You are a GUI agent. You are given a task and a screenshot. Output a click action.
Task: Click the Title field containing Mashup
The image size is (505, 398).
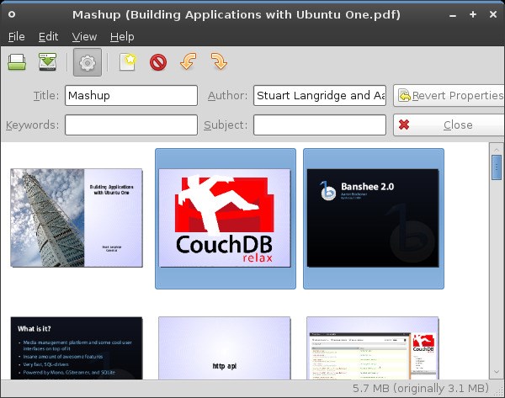coord(131,95)
